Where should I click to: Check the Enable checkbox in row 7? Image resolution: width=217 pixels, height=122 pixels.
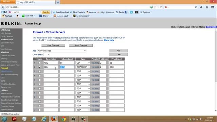pyautogui.click(x=40, y=88)
